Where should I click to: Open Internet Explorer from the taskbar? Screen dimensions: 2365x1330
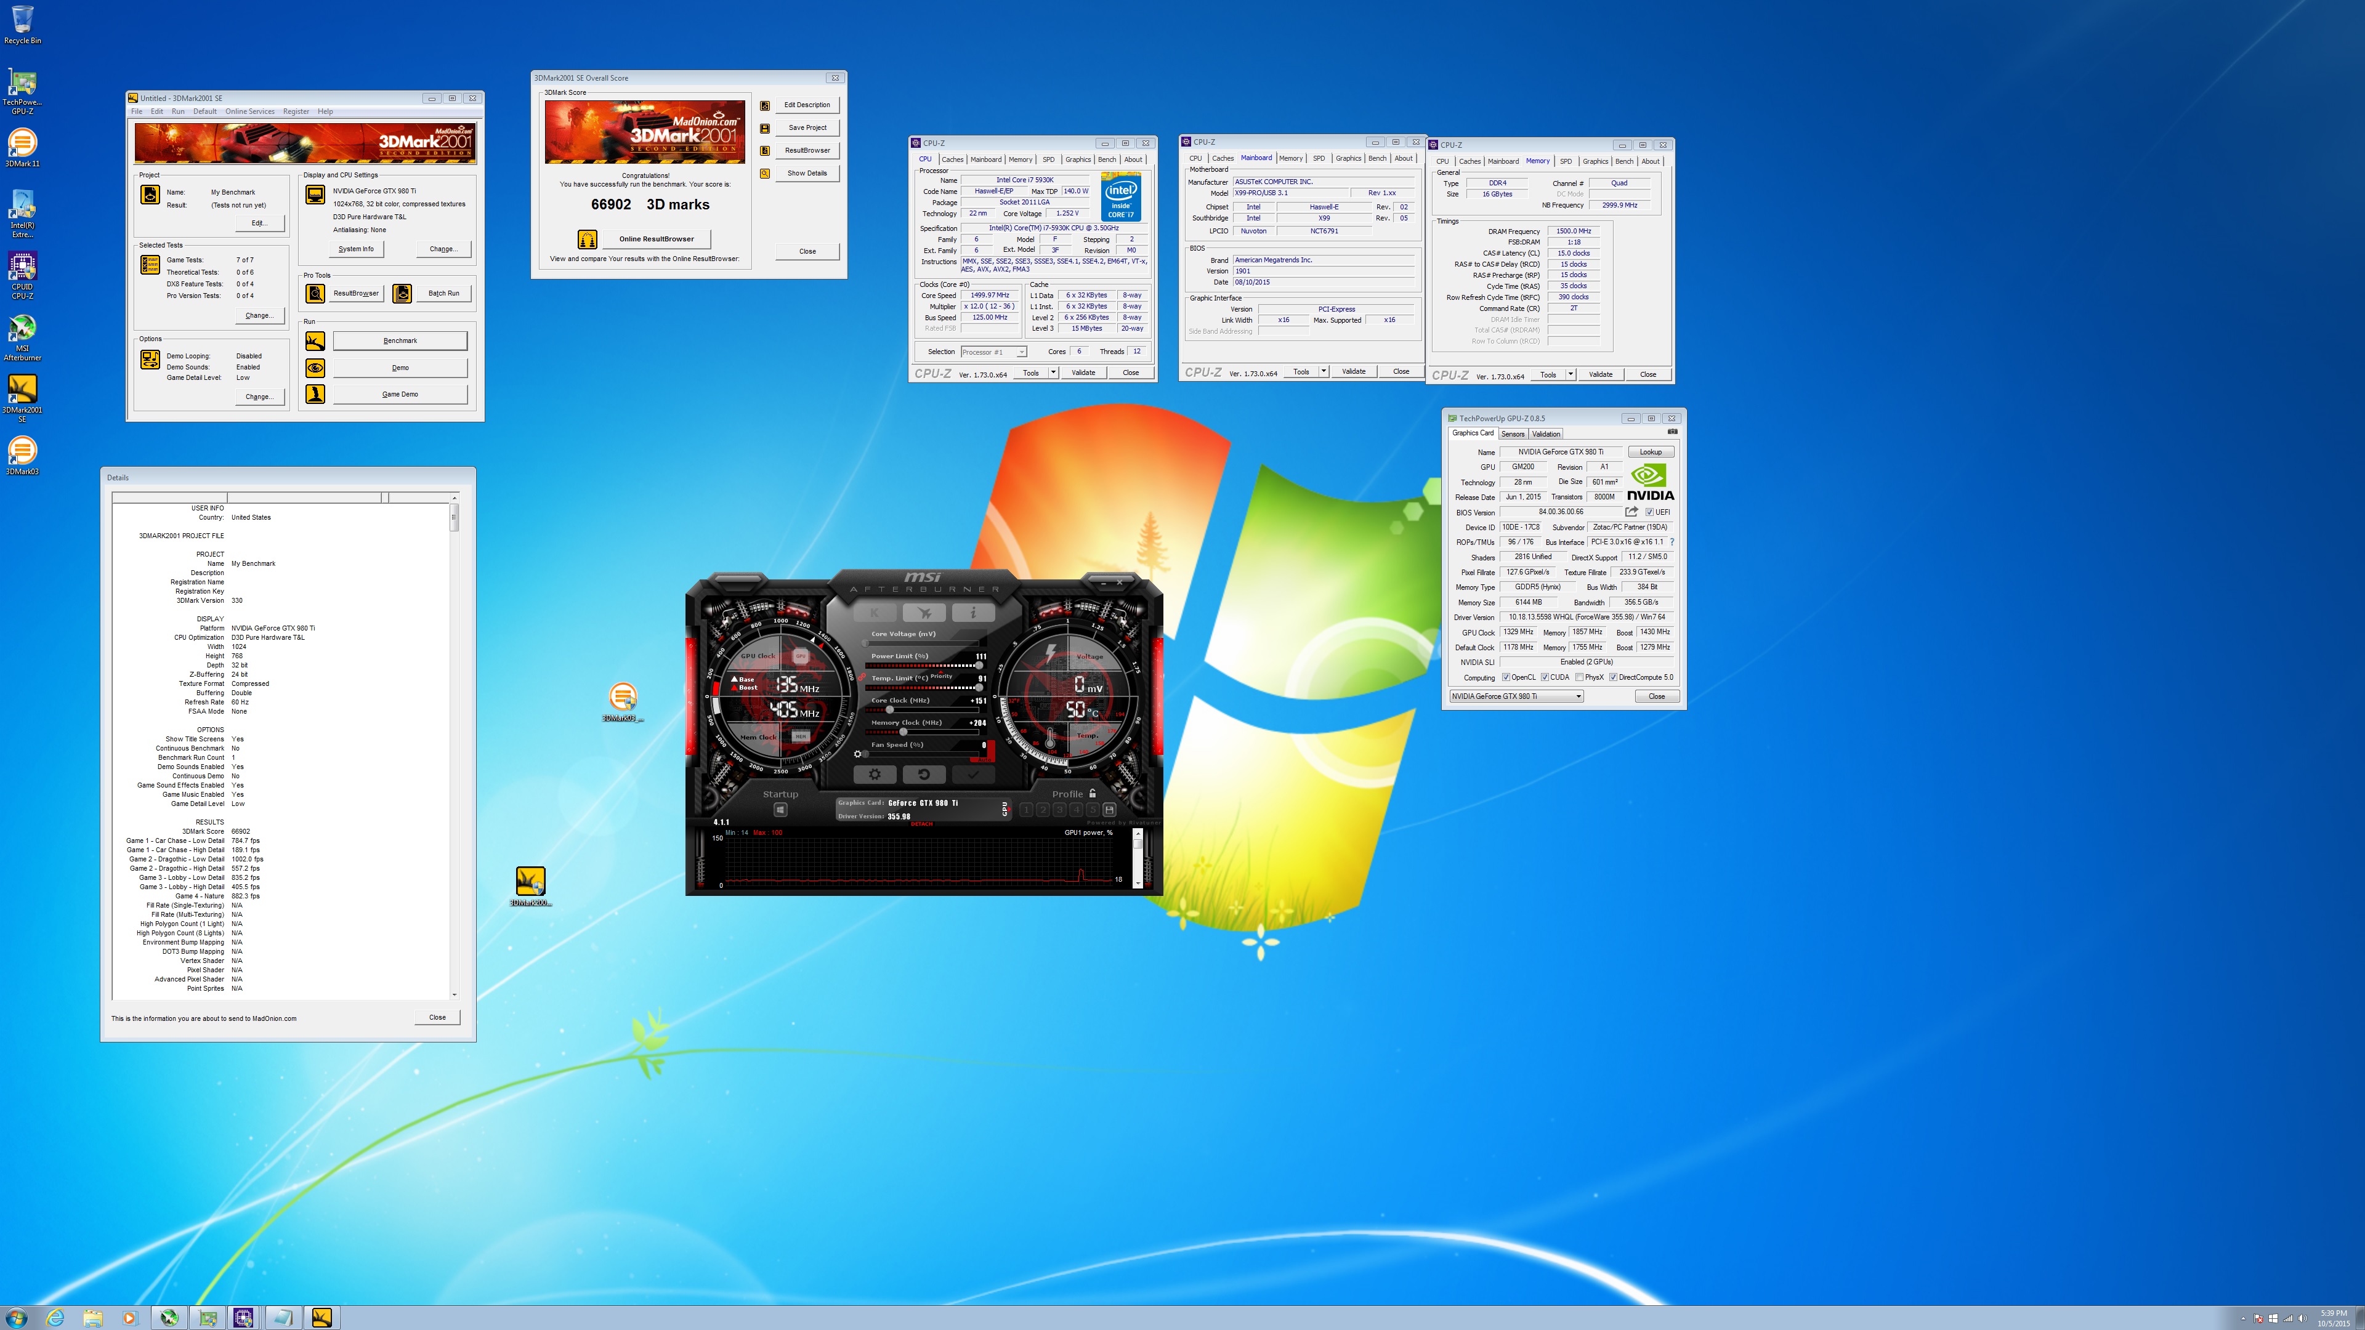(x=55, y=1317)
